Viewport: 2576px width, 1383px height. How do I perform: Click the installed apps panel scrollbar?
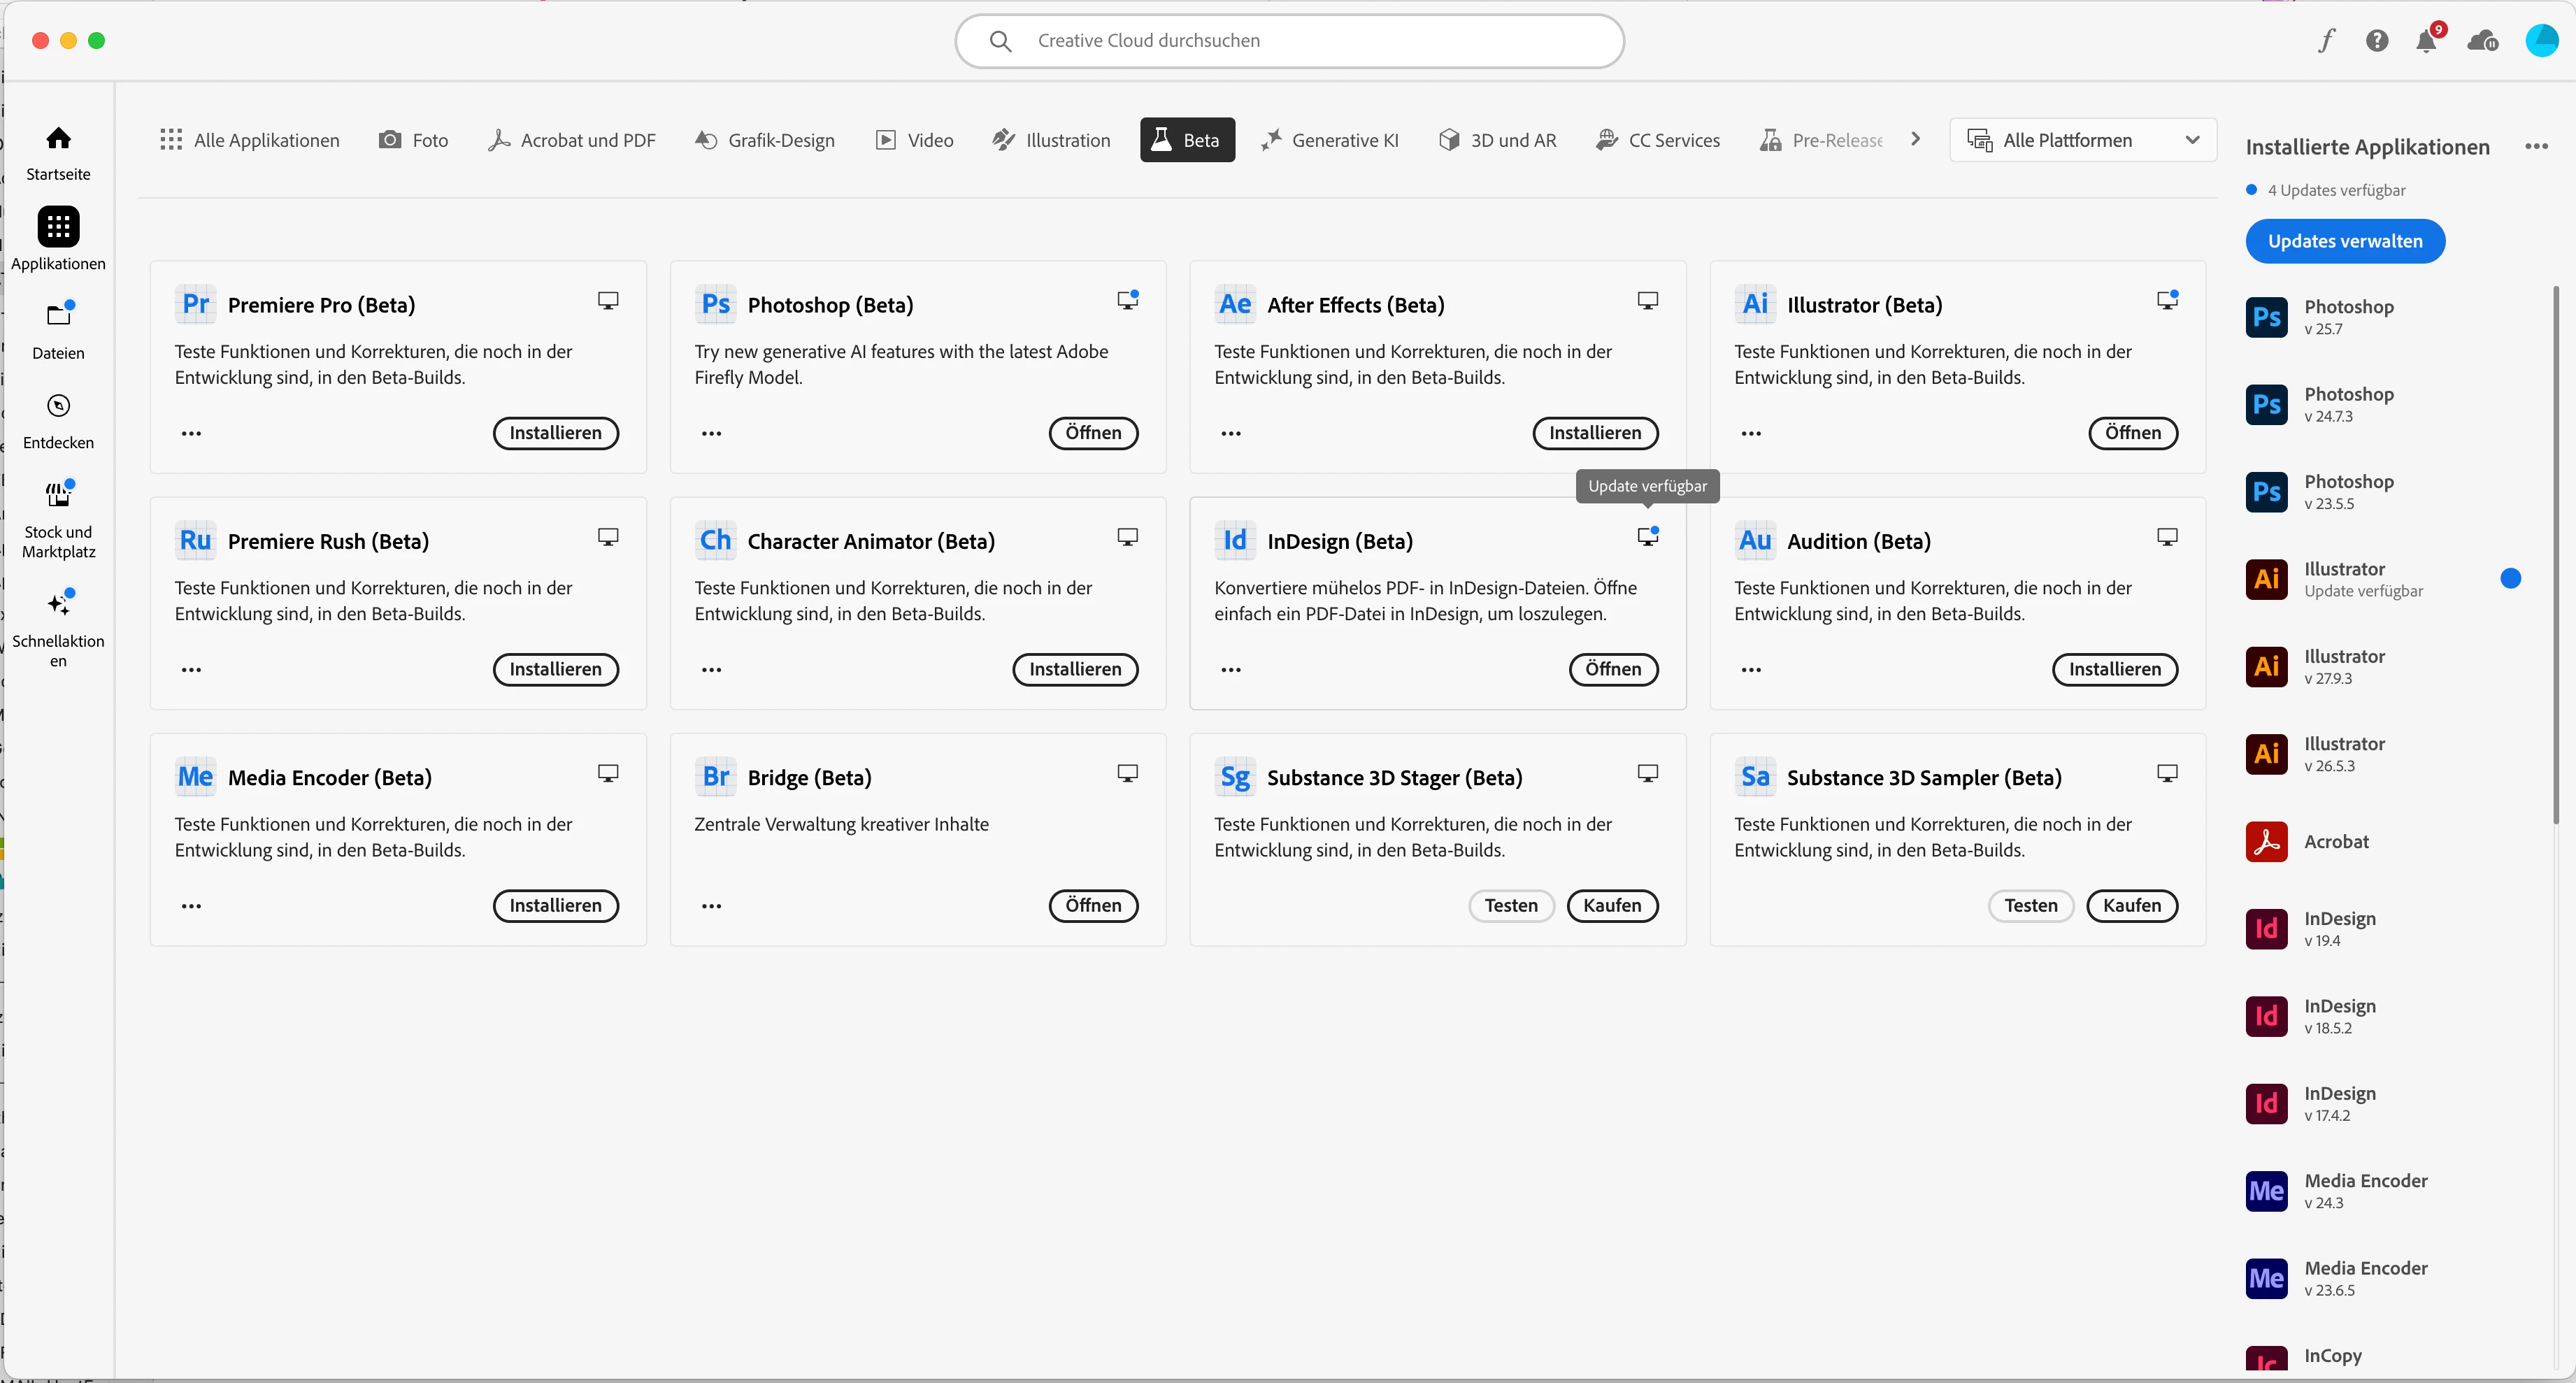(2556, 555)
